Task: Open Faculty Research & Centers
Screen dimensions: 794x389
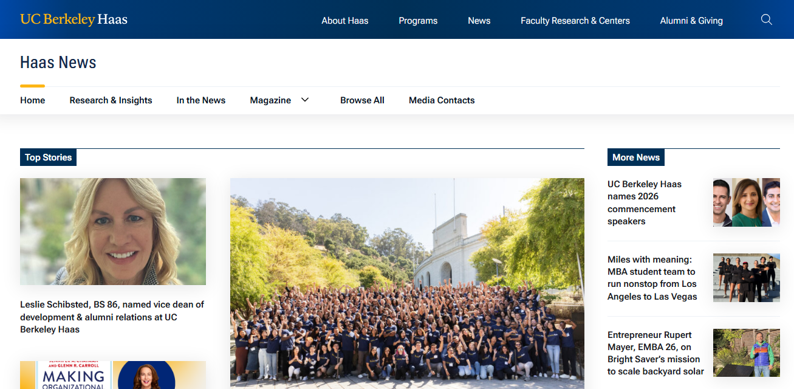Action: point(575,20)
